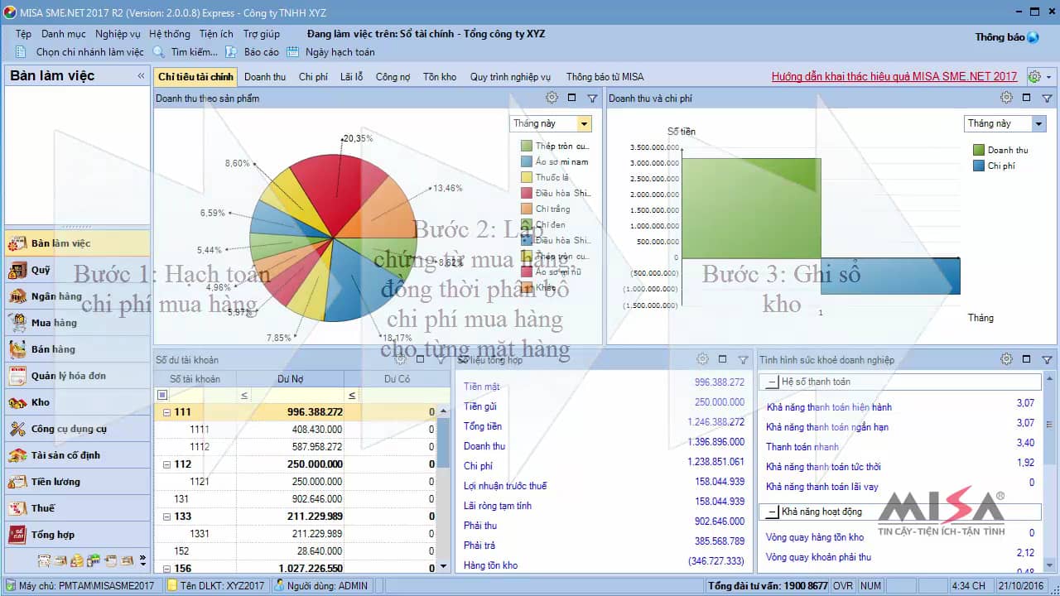The image size is (1060, 596).
Task: Click the Dư Nợ filter input field
Action: coord(299,395)
